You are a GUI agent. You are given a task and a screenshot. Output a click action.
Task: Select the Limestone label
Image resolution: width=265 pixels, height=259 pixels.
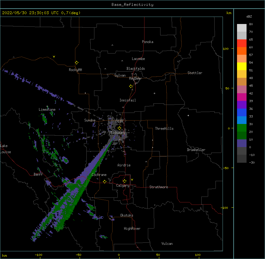tap(47, 110)
